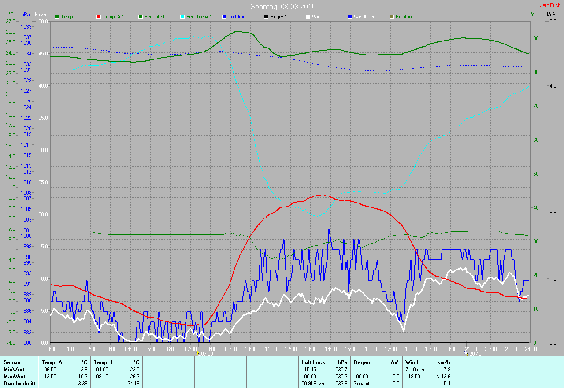Click the green Temp. I. legend square

click(x=56, y=17)
